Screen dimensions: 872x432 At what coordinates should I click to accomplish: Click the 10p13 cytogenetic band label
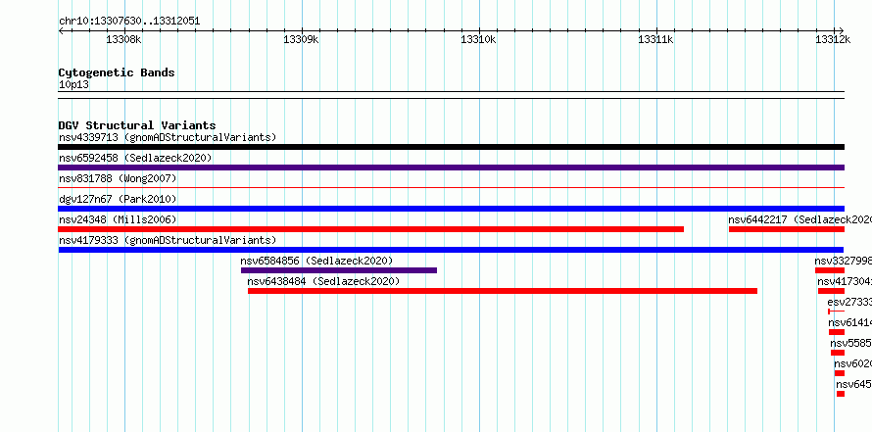click(x=73, y=85)
